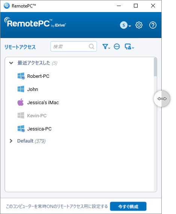Click grey Windows icon beside Kevin-PC
This screenshot has height=214, width=176.
point(21,115)
